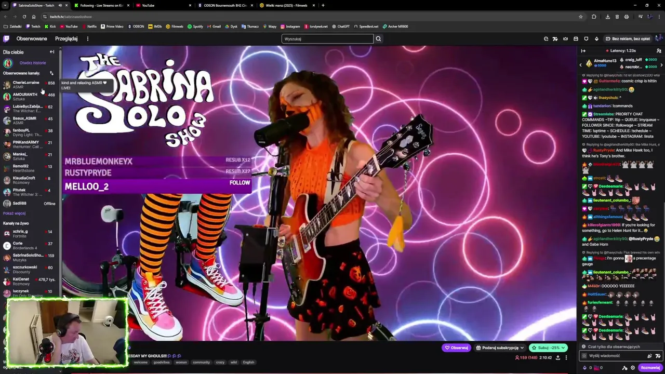The height and width of the screenshot is (374, 665).
Task: Open the tab search dropdown arrow
Action: (x=5, y=5)
